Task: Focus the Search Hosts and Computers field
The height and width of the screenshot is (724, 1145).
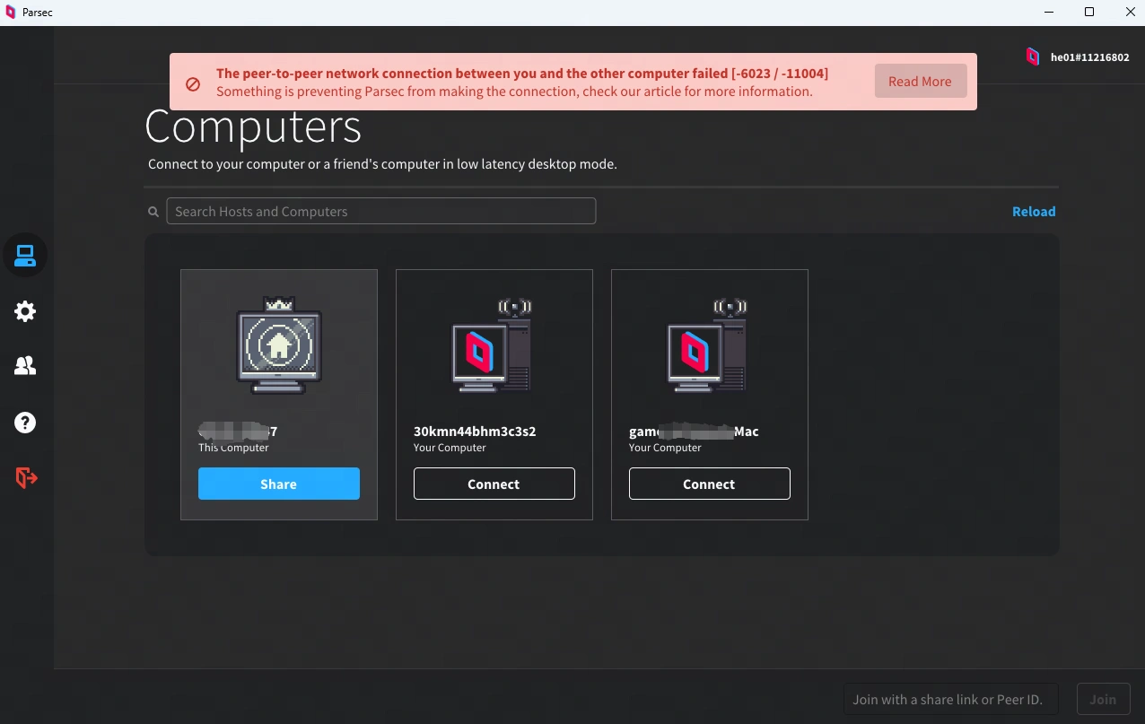Action: point(381,212)
